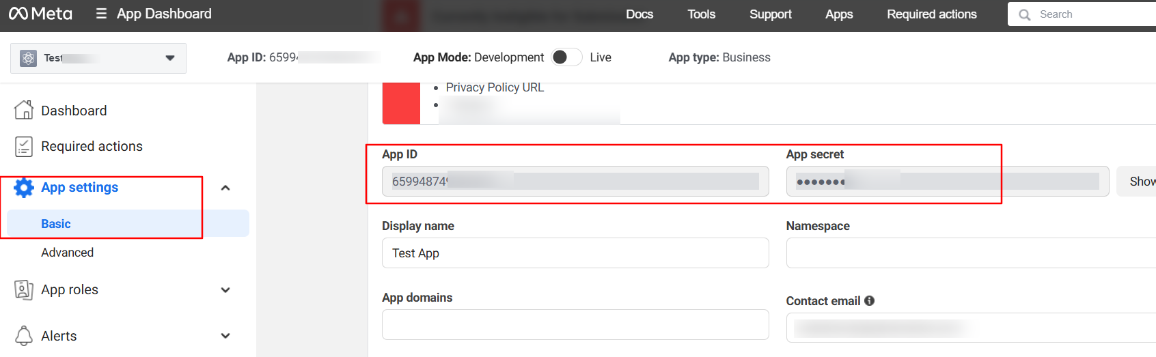Click the App secret field
Viewport: 1156px width, 357px height.
point(948,181)
